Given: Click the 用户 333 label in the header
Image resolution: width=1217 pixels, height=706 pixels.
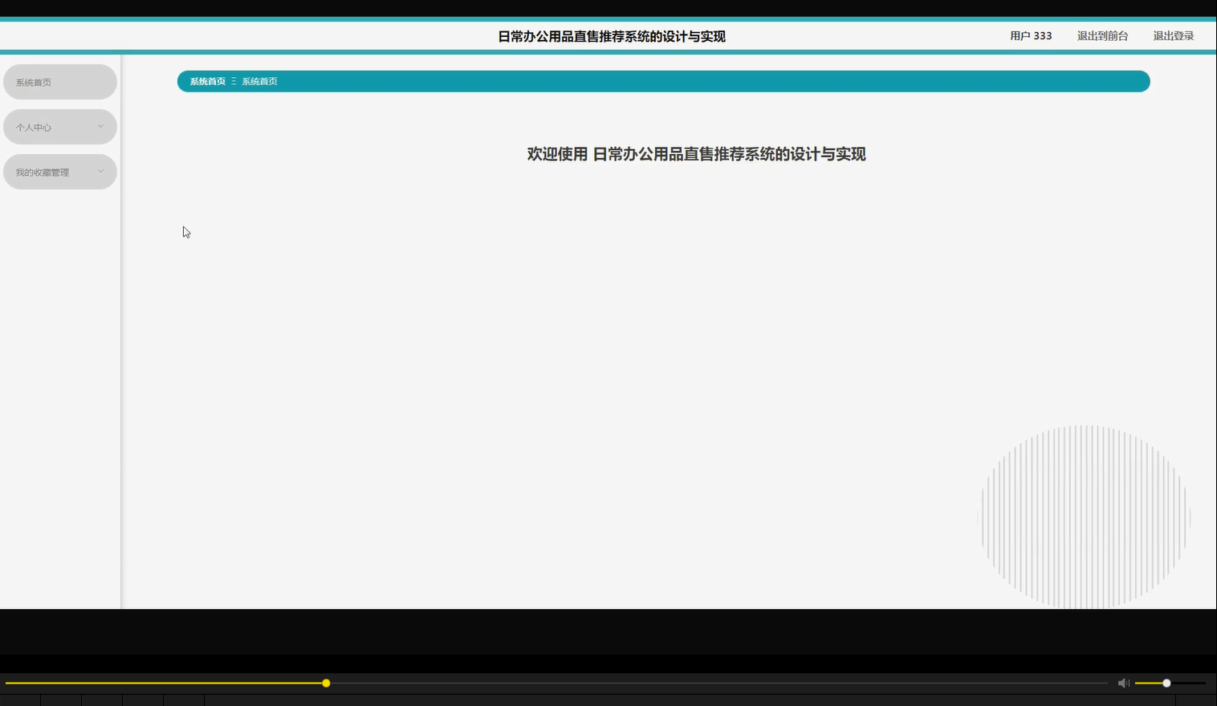Looking at the screenshot, I should [x=1031, y=36].
